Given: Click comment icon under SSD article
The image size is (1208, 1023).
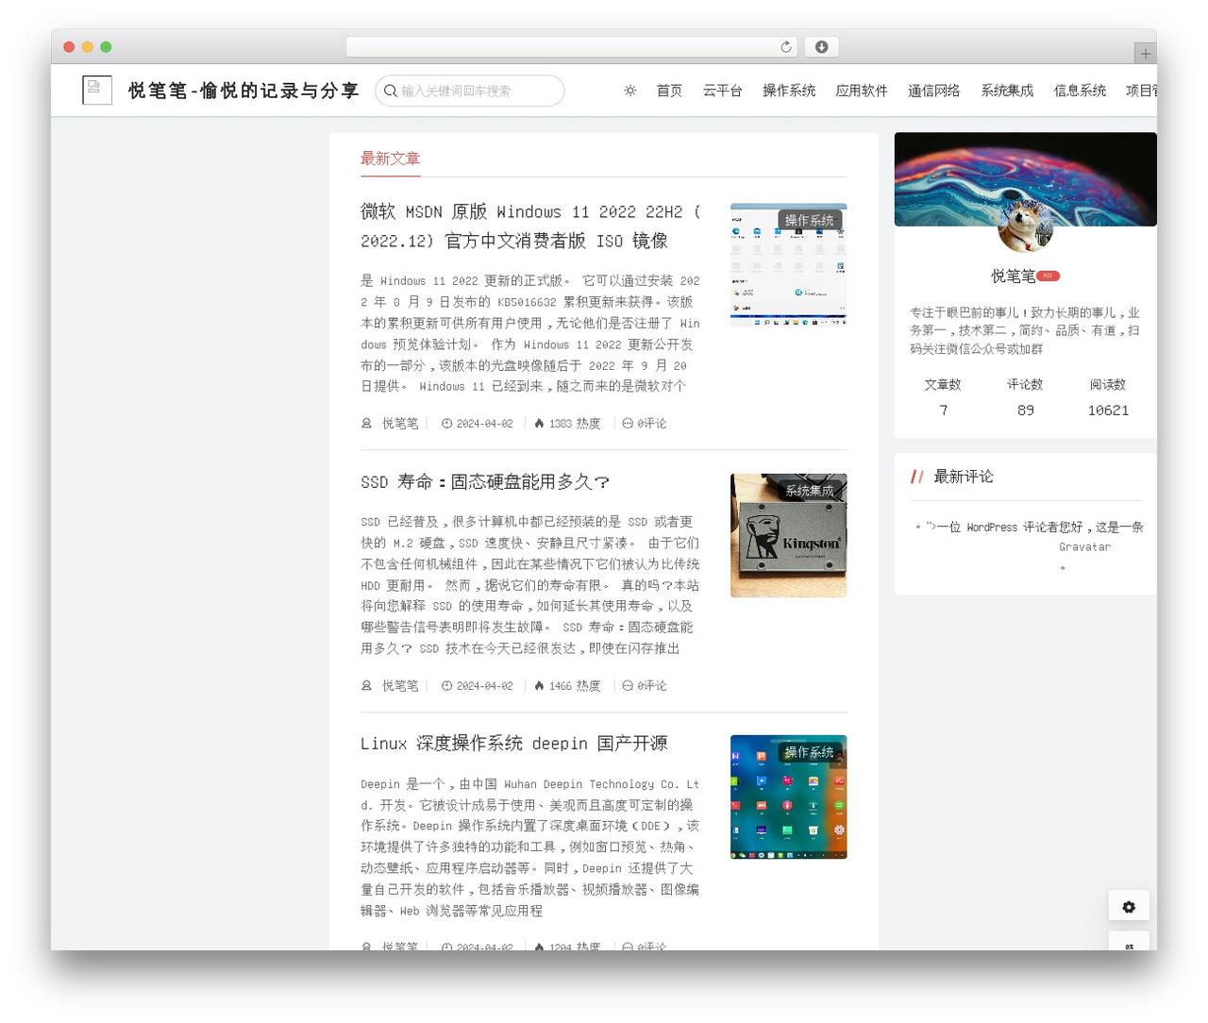Looking at the screenshot, I should 628,686.
